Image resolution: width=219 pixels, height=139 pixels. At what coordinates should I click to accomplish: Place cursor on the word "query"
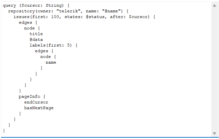[9, 5]
